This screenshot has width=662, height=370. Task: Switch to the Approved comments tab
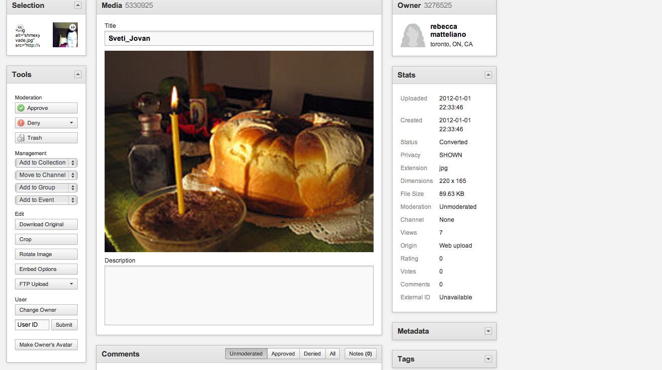point(283,354)
